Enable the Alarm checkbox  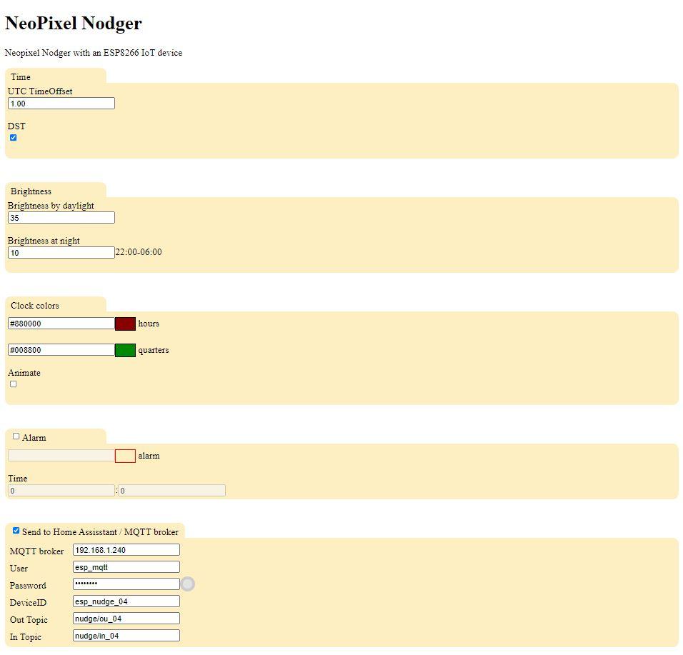point(16,436)
